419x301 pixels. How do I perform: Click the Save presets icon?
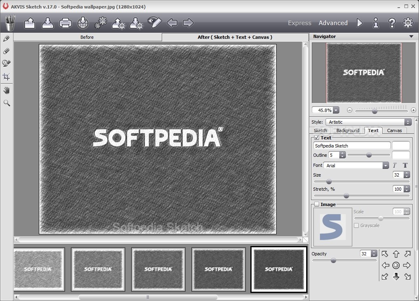click(x=136, y=23)
